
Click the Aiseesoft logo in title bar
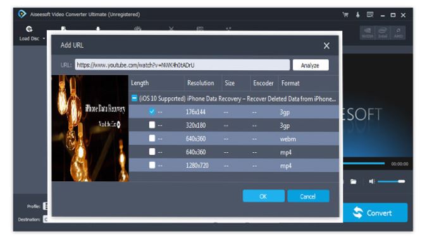coord(22,14)
